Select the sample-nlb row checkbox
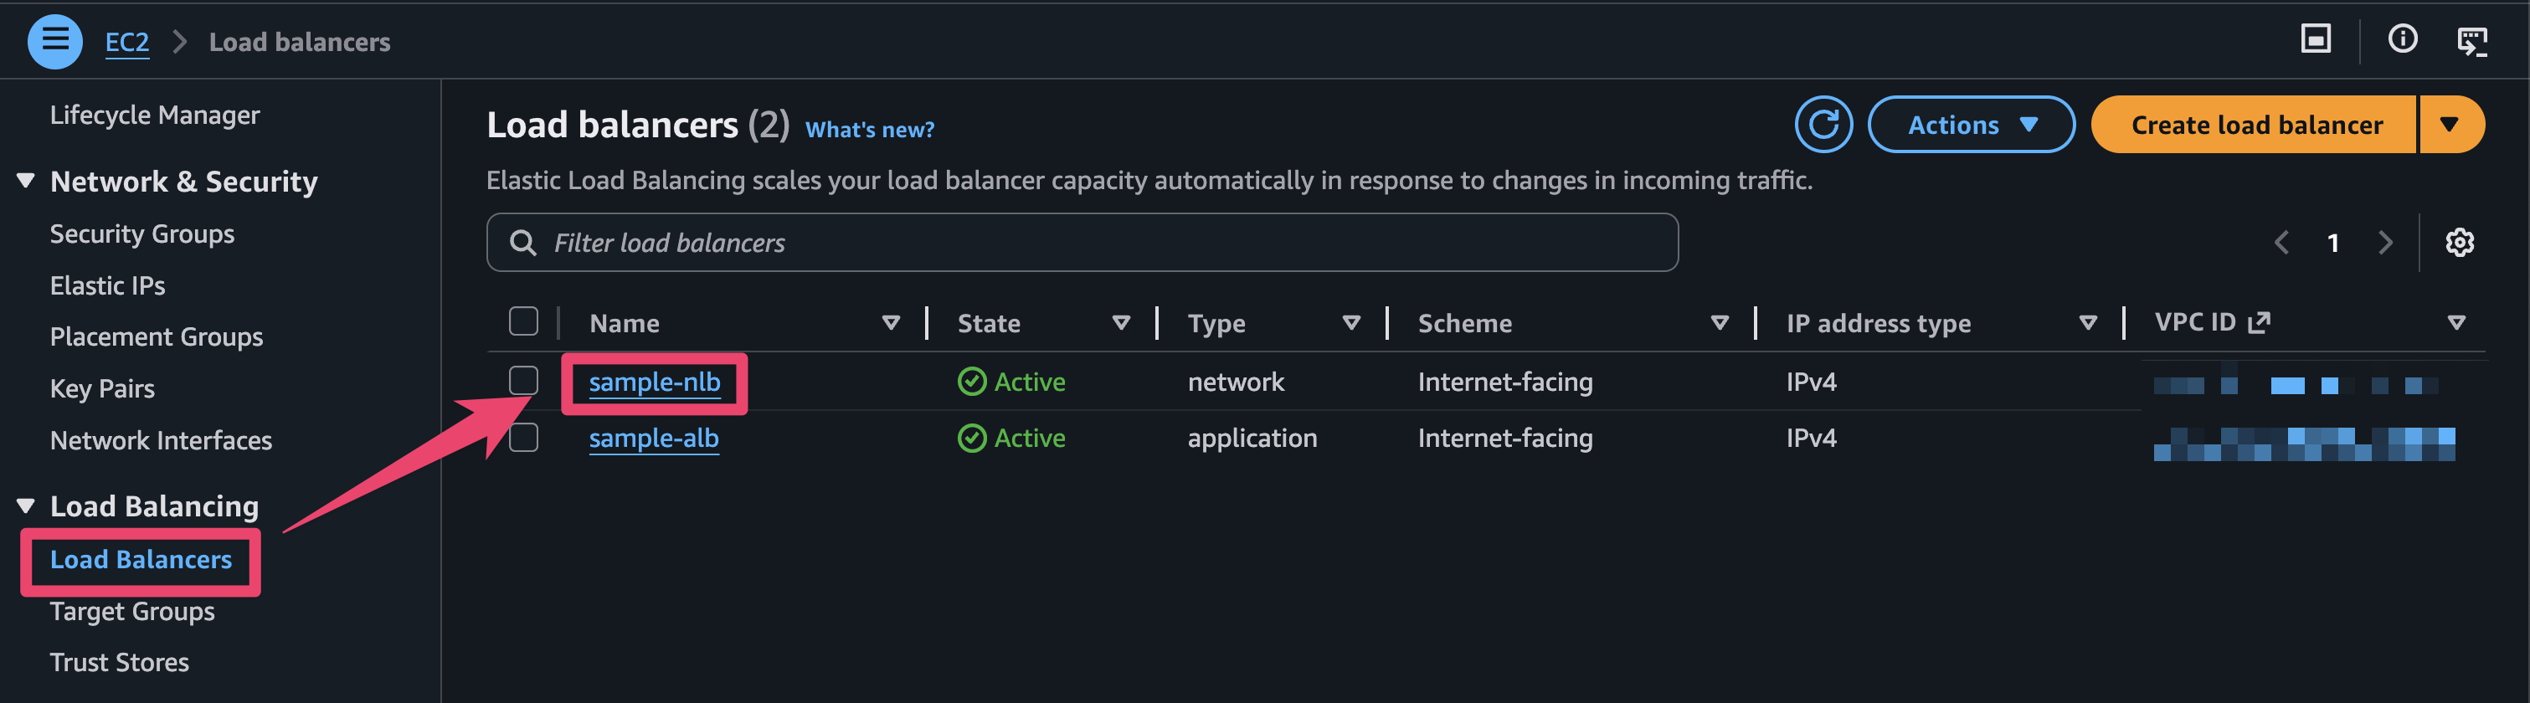 tap(523, 380)
